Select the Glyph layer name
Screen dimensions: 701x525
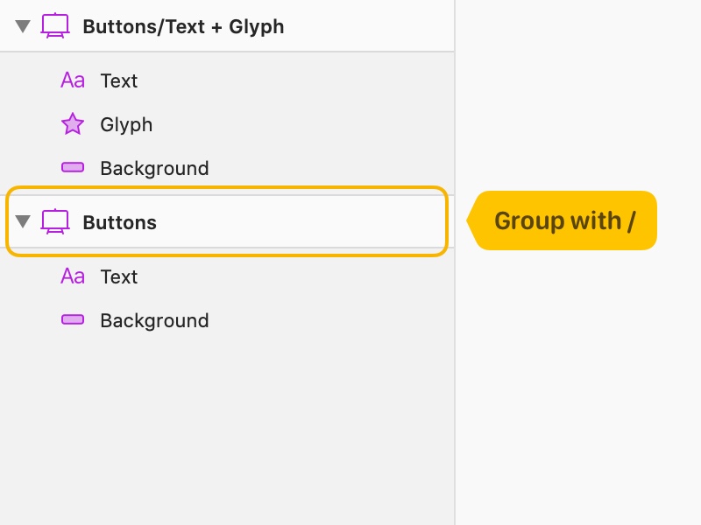[126, 125]
